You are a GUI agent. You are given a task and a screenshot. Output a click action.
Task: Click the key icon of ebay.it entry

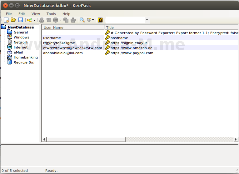click(x=107, y=43)
